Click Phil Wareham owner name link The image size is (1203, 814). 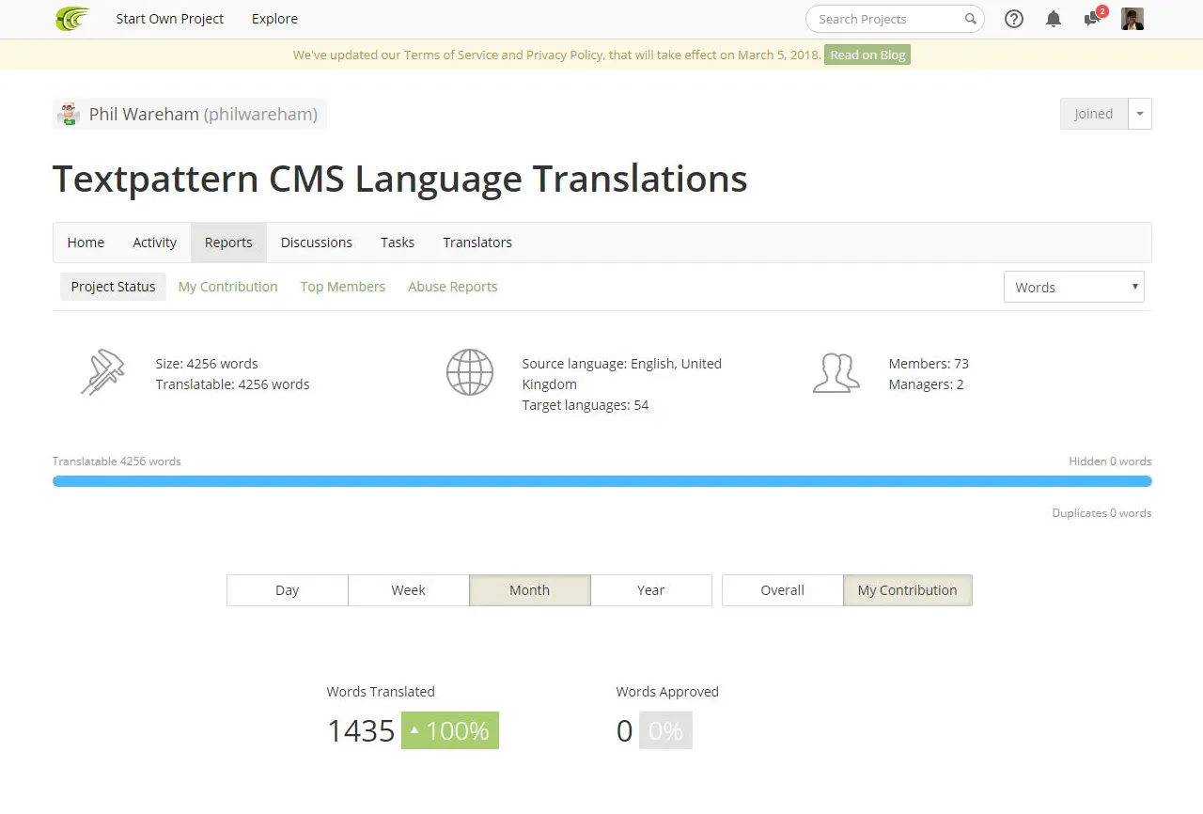click(203, 115)
